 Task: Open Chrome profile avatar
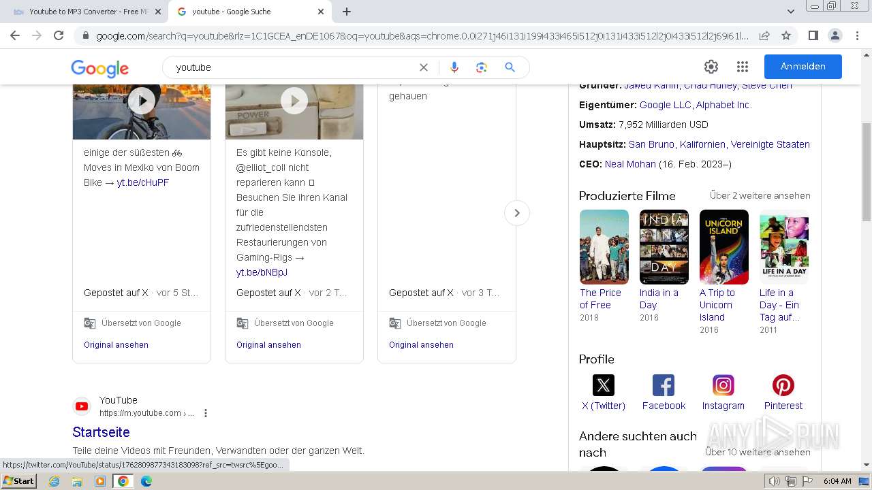tap(835, 35)
